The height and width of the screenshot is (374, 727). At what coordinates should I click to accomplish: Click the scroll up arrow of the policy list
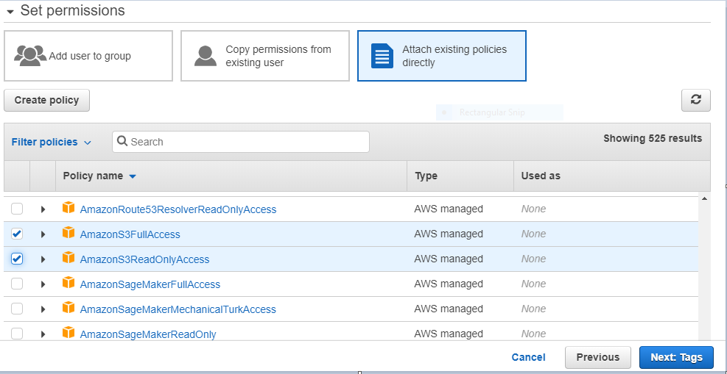(705, 198)
